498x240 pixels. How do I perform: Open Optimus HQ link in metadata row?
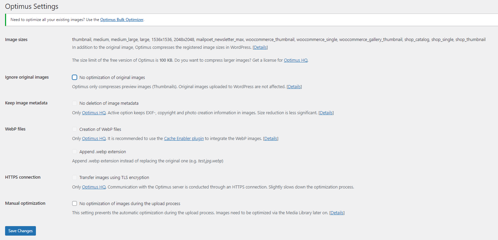(x=94, y=113)
